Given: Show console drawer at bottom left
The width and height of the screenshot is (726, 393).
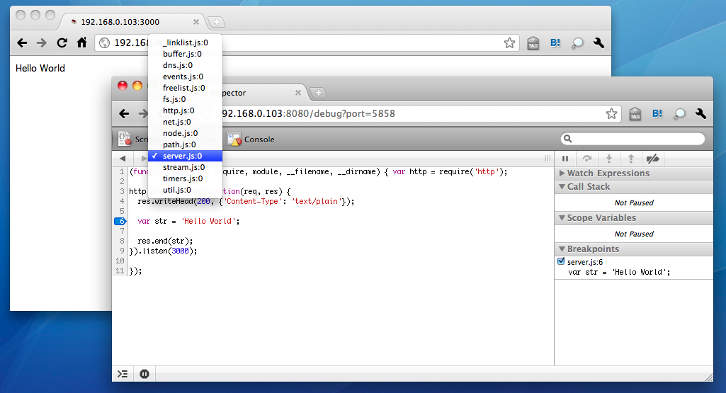Looking at the screenshot, I should (123, 374).
